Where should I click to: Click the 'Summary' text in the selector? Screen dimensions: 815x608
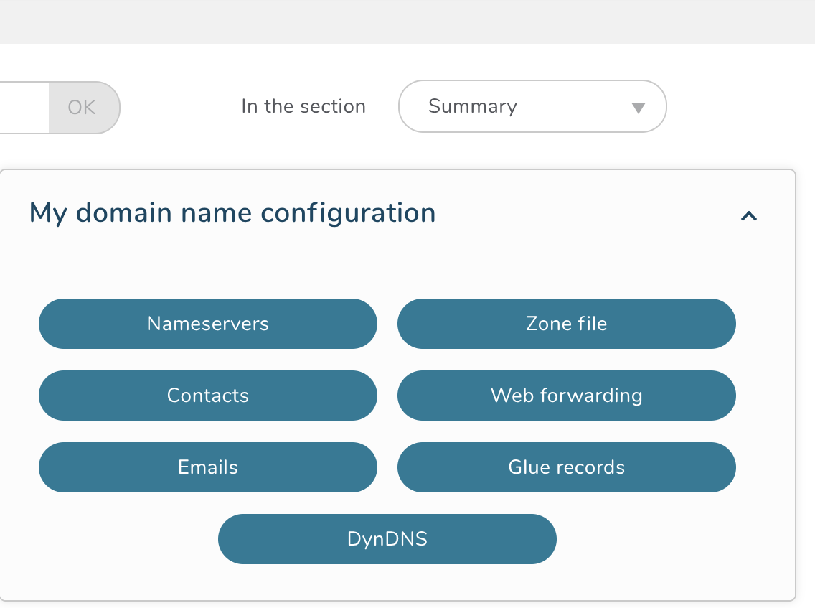(x=472, y=106)
